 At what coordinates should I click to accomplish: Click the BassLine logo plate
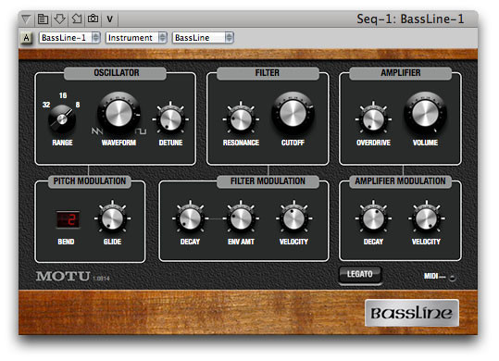tap(412, 313)
